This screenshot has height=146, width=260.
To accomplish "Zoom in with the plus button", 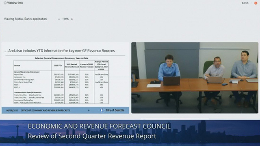I will pyautogui.click(x=72, y=19).
